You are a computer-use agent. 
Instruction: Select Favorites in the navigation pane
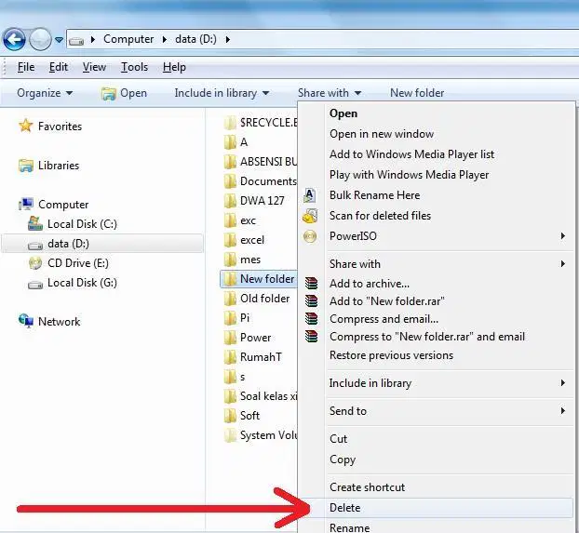pos(60,127)
